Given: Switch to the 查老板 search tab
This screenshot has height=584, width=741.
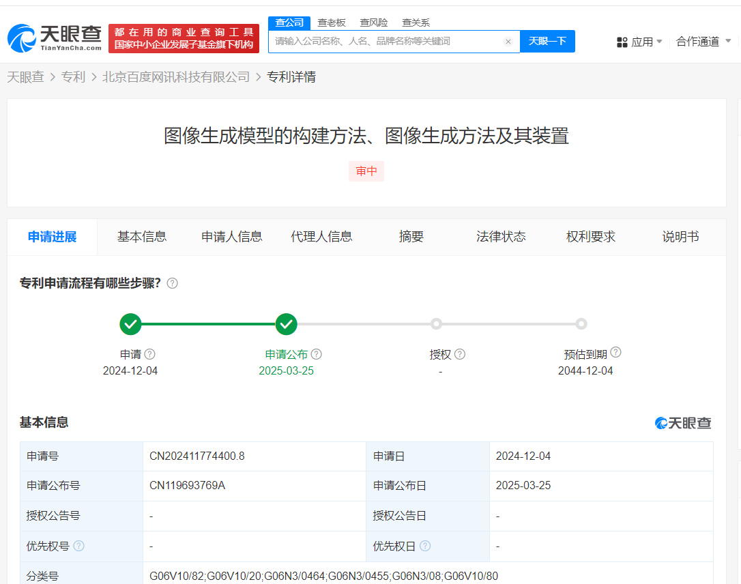Looking at the screenshot, I should [x=332, y=23].
